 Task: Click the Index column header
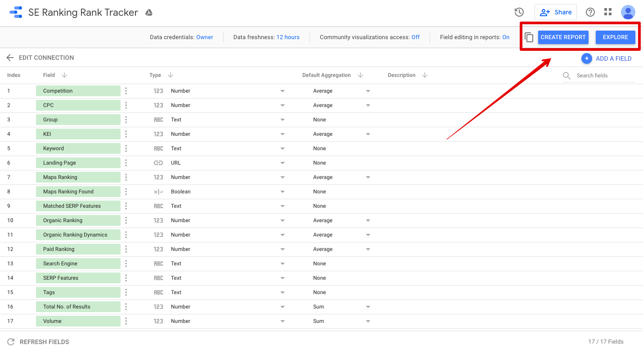(x=14, y=75)
